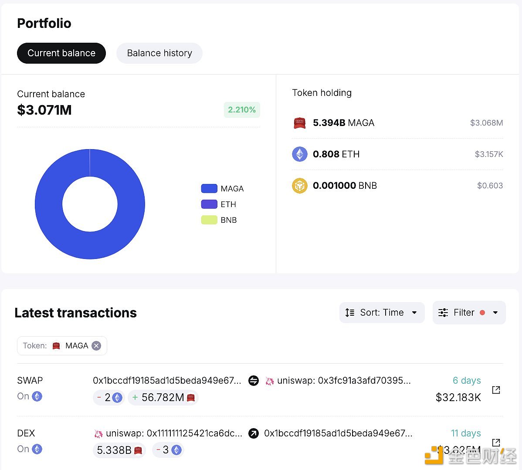The width and height of the screenshot is (522, 470).
Task: Open the Balance history tab
Action: (x=159, y=53)
